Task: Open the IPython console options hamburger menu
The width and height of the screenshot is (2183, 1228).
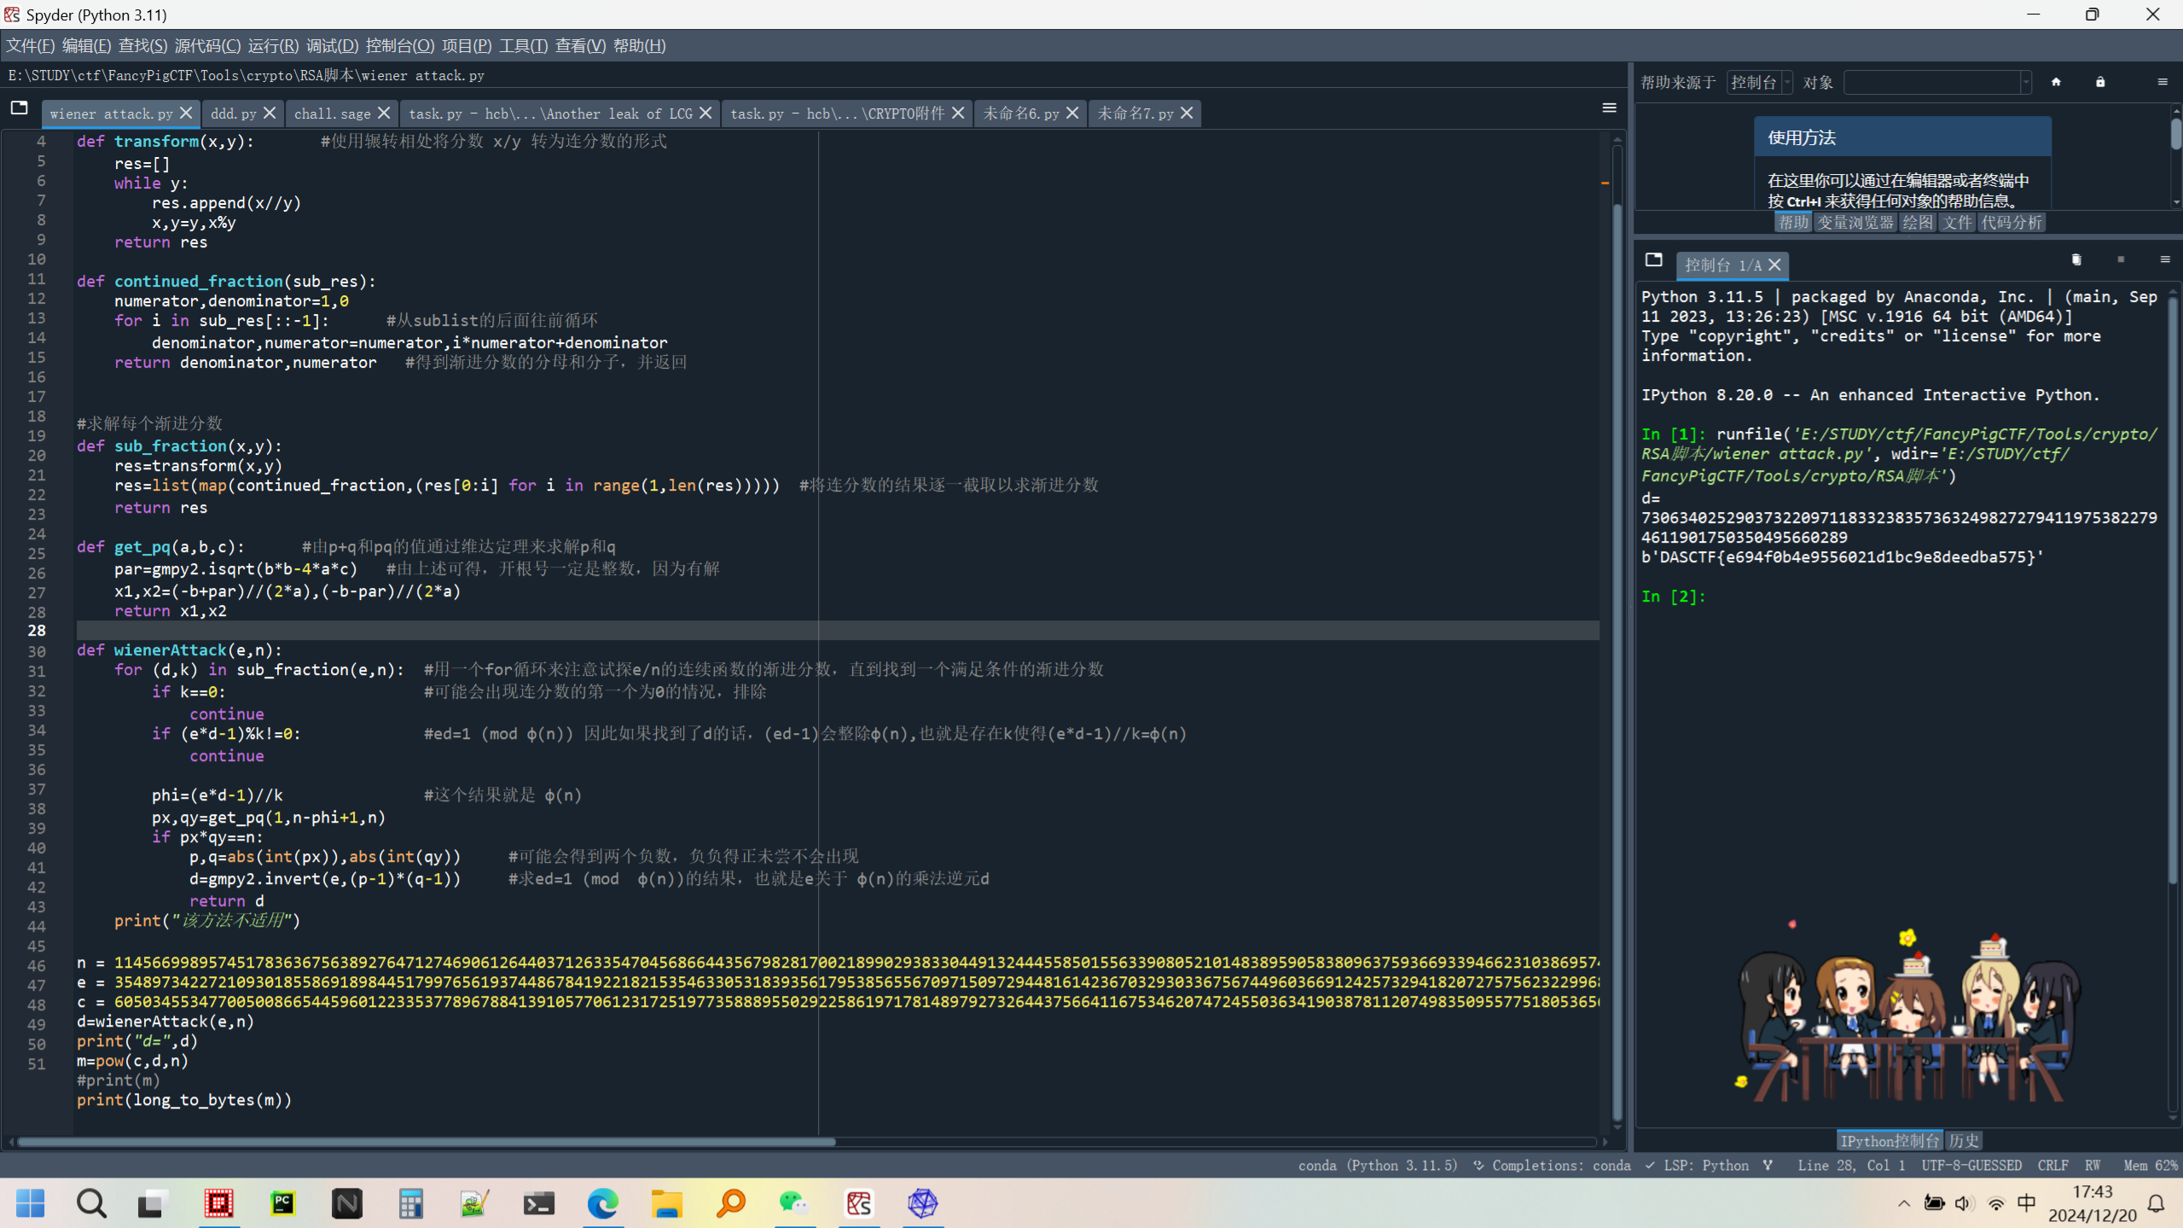Action: pyautogui.click(x=2165, y=259)
